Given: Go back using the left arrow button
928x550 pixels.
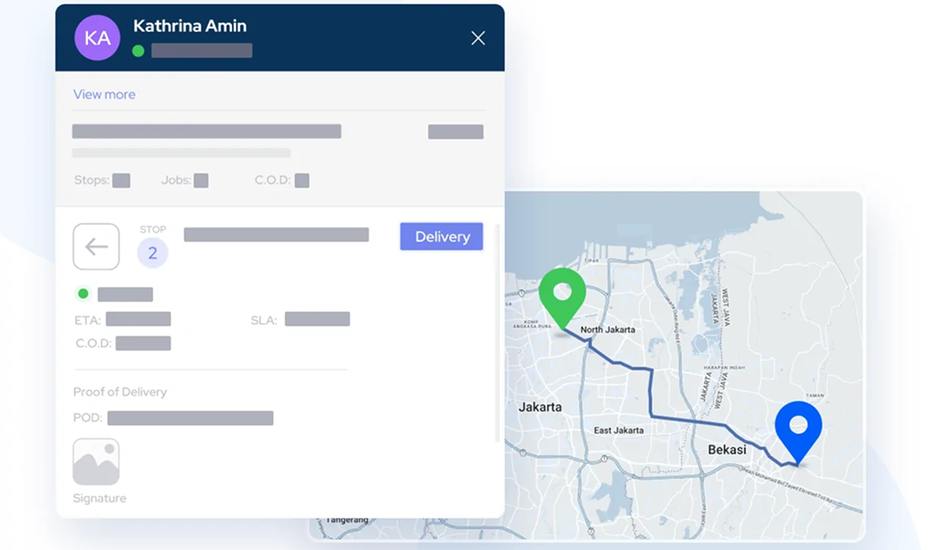Looking at the screenshot, I should [x=96, y=247].
